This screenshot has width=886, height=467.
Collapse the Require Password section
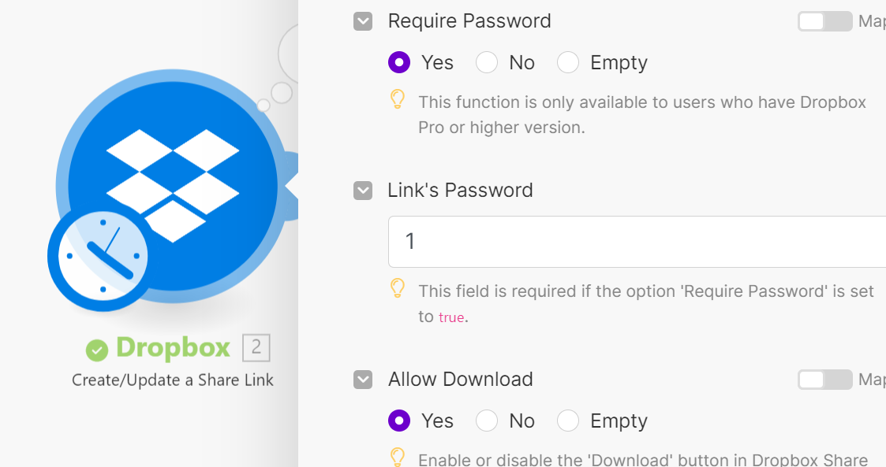pos(363,21)
